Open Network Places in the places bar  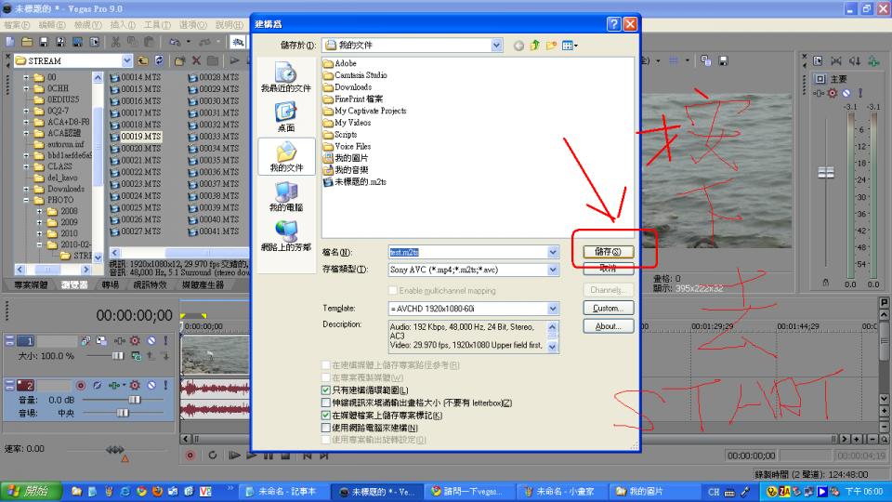[286, 235]
